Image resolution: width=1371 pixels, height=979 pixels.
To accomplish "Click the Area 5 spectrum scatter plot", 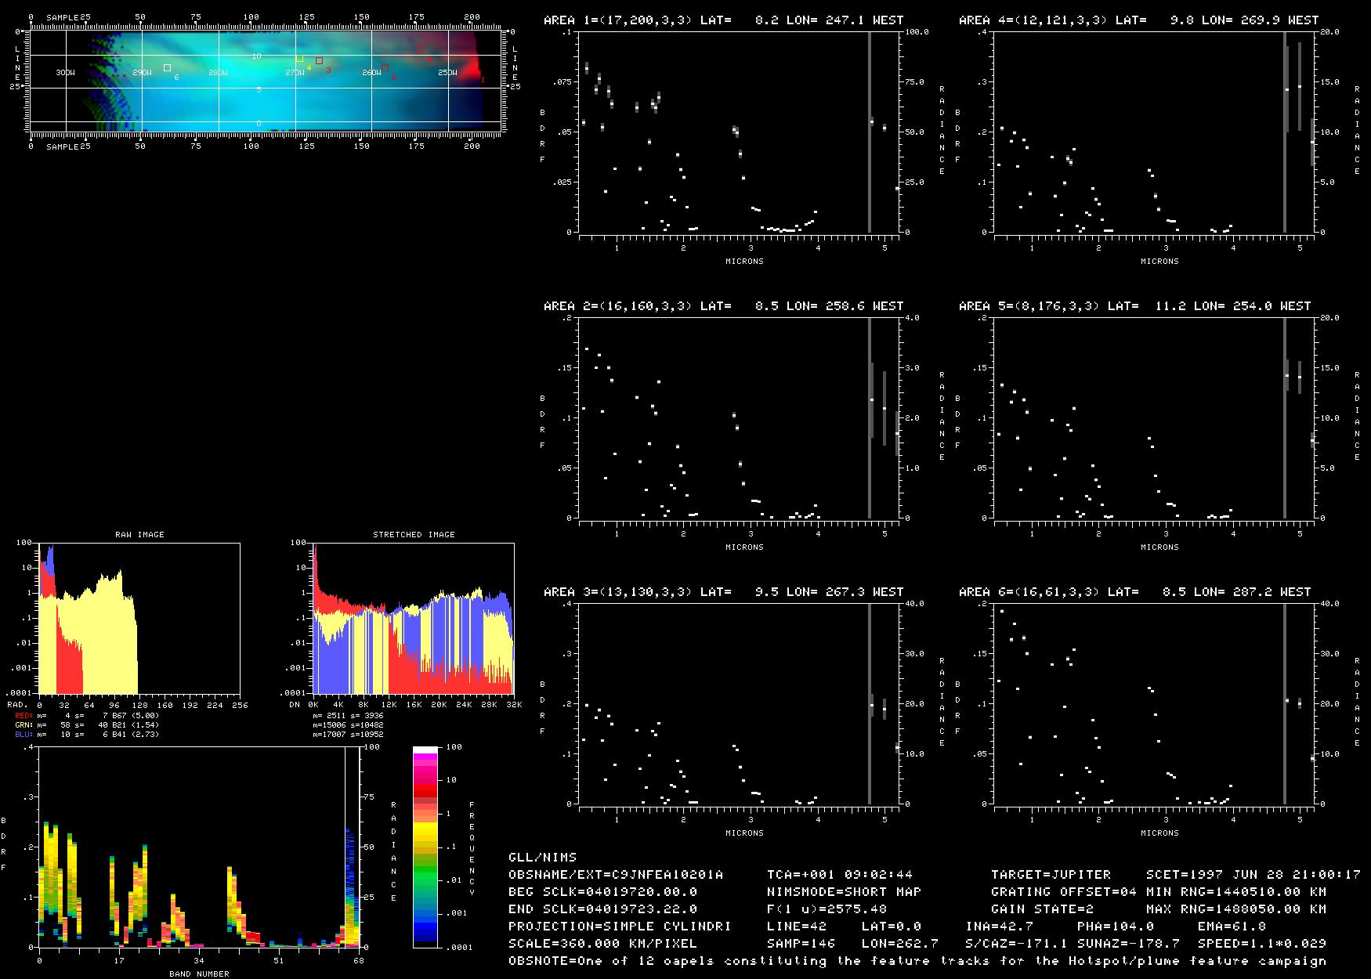I will (1154, 418).
